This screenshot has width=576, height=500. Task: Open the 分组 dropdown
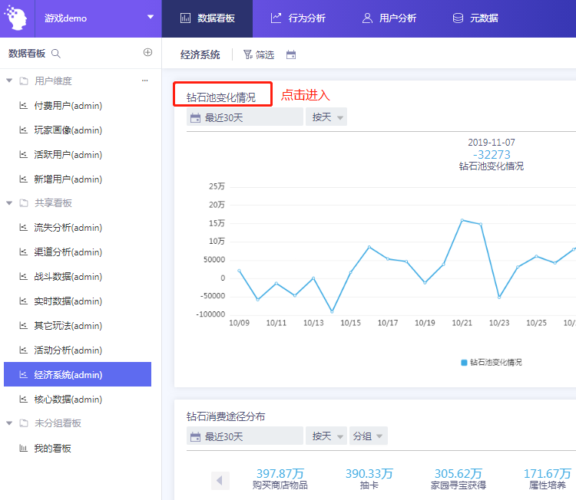(x=368, y=436)
